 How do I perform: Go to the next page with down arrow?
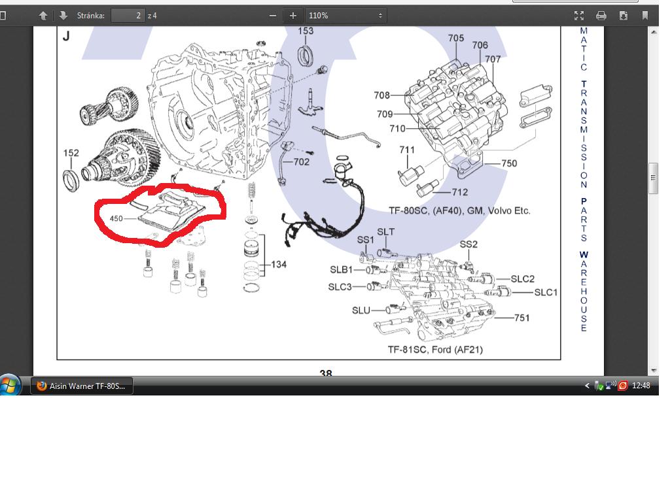coord(63,15)
